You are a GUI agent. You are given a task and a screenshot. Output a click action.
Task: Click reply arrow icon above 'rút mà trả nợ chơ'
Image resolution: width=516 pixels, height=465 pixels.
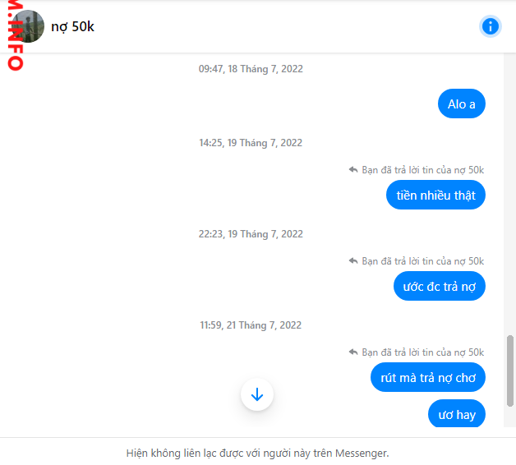click(352, 352)
